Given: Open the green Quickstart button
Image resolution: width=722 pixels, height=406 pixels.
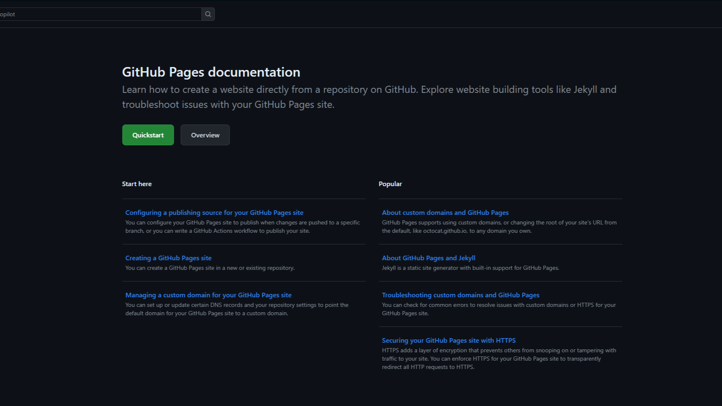Looking at the screenshot, I should click(x=148, y=135).
